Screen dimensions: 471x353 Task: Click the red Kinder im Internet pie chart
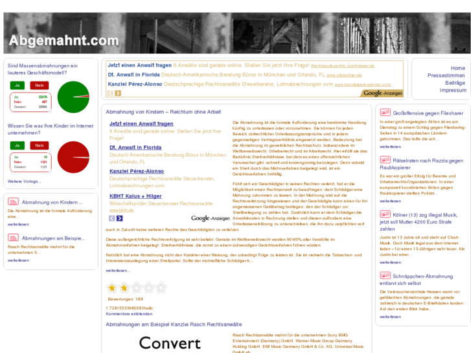coord(73,157)
